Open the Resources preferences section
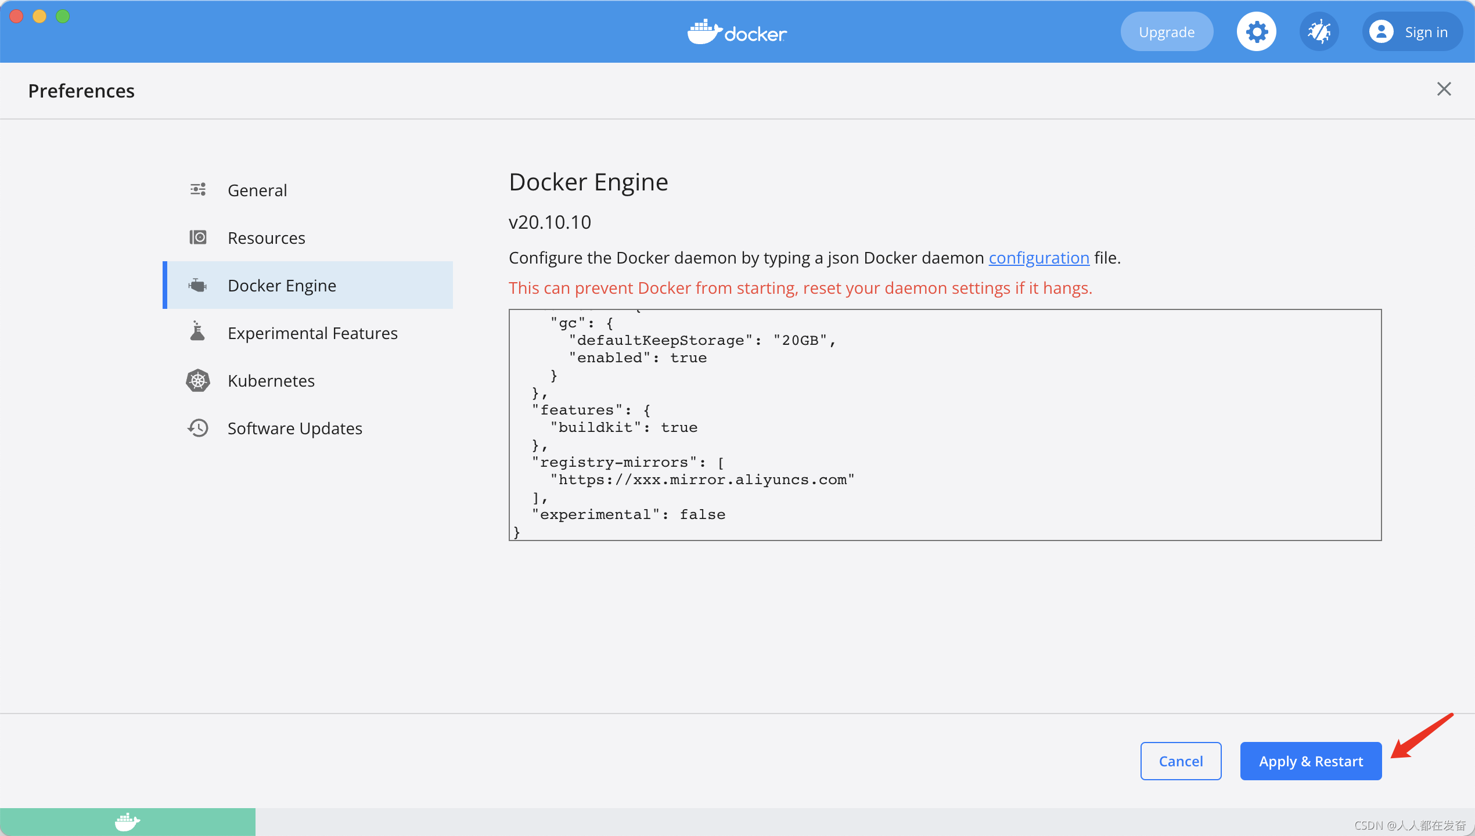This screenshot has height=836, width=1475. [x=308, y=237]
